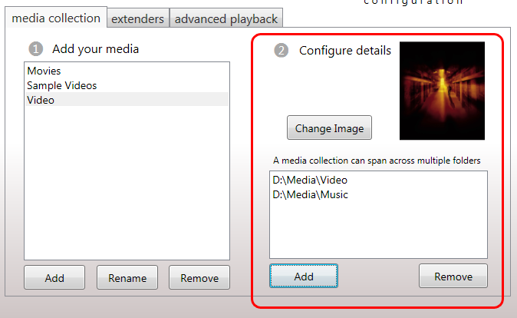This screenshot has width=517, height=318.
Task: Click Add under Add your media
Action: (54, 278)
